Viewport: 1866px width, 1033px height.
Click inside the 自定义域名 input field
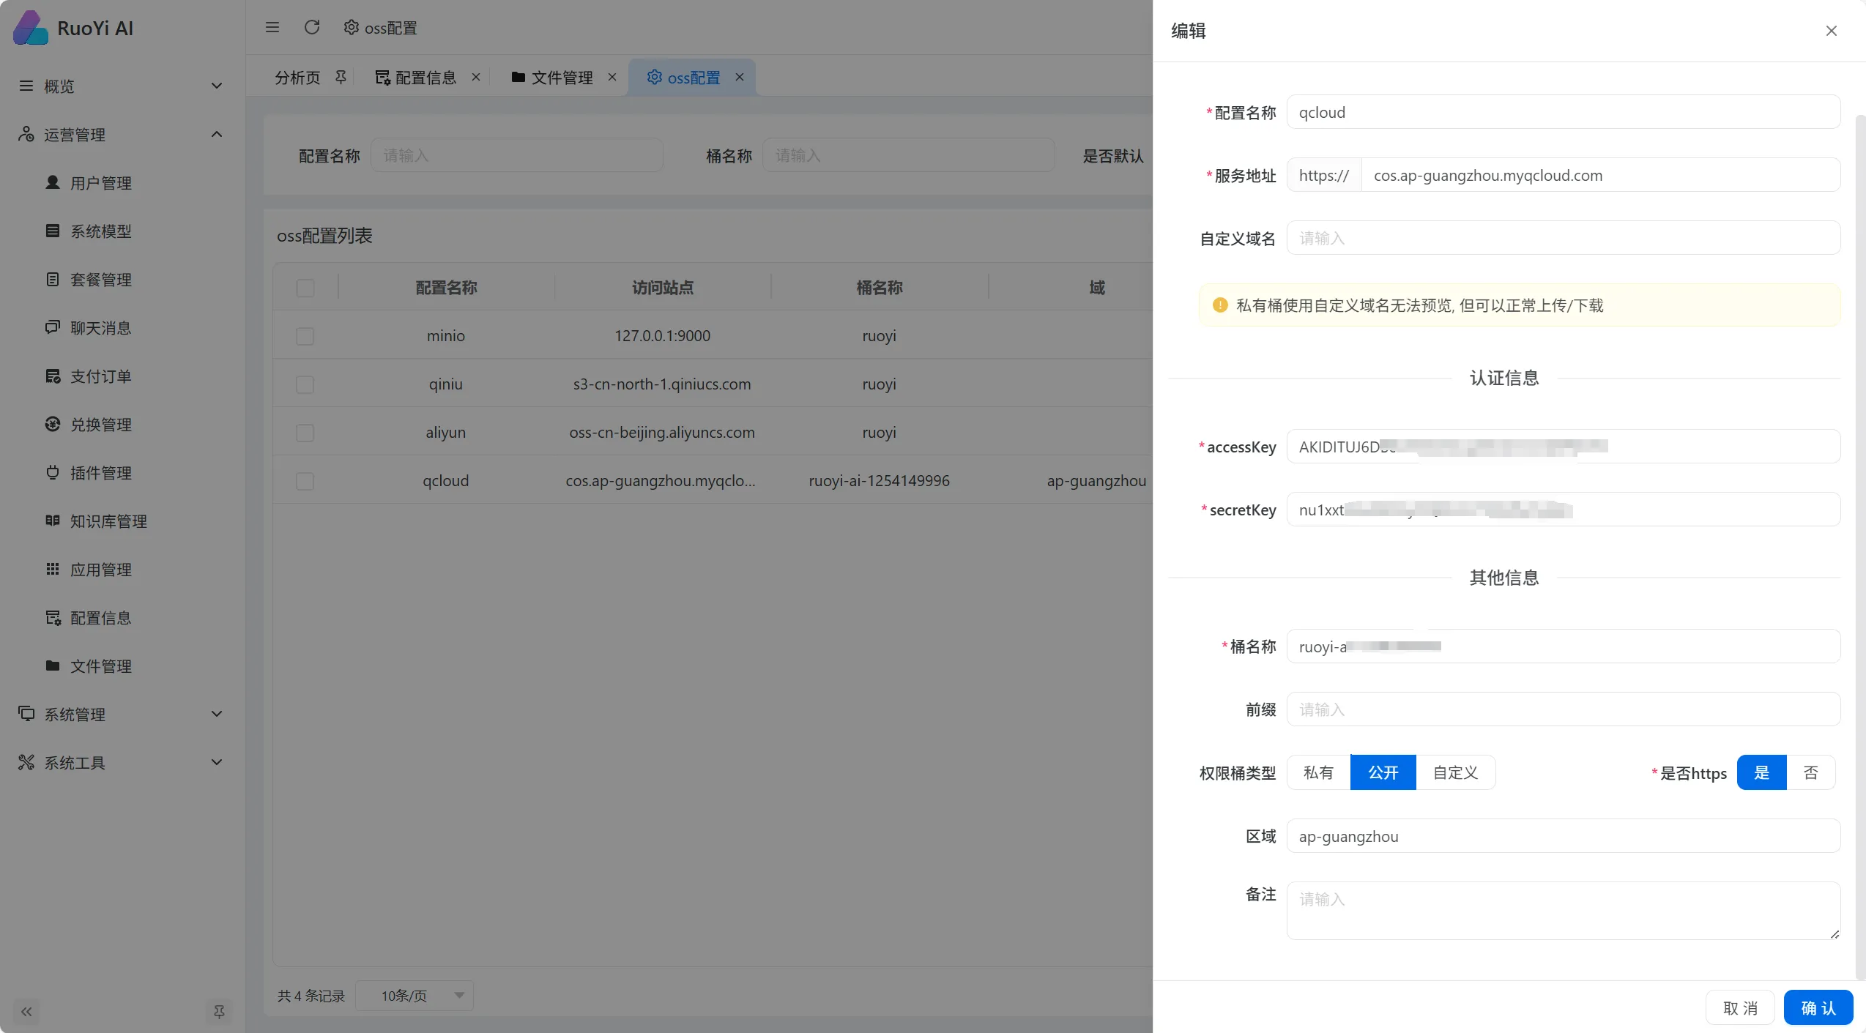(1564, 238)
